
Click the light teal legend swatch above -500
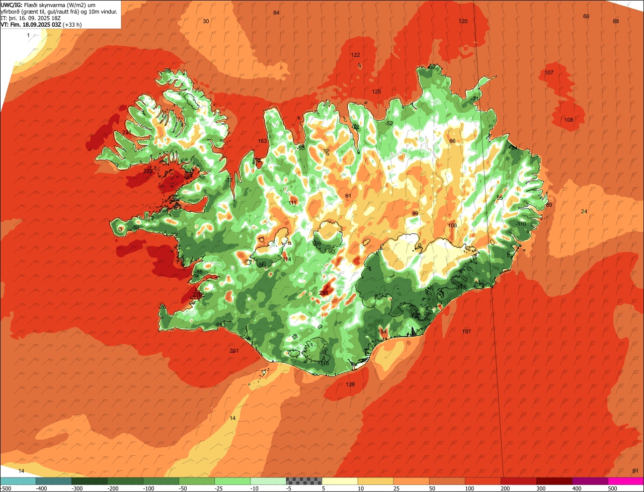coord(18,481)
